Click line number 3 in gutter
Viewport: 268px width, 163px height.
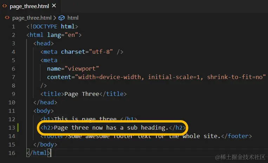[13, 44]
